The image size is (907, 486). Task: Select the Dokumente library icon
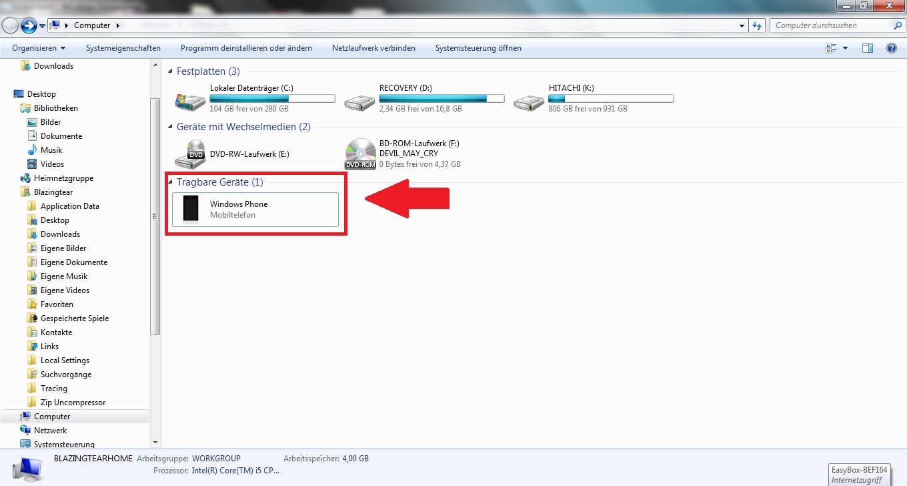(x=33, y=136)
